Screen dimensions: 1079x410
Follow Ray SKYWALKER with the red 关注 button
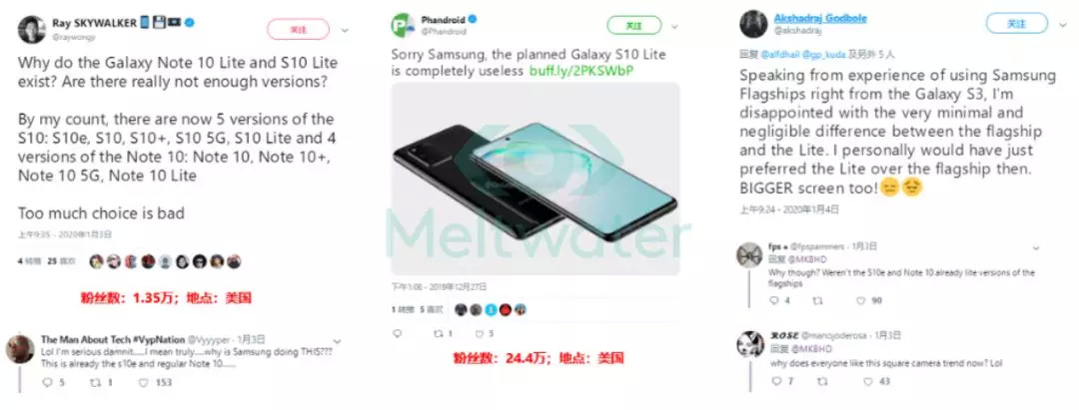(298, 30)
